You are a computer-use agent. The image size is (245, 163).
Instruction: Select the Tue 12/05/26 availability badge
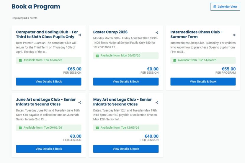coord(126,128)
